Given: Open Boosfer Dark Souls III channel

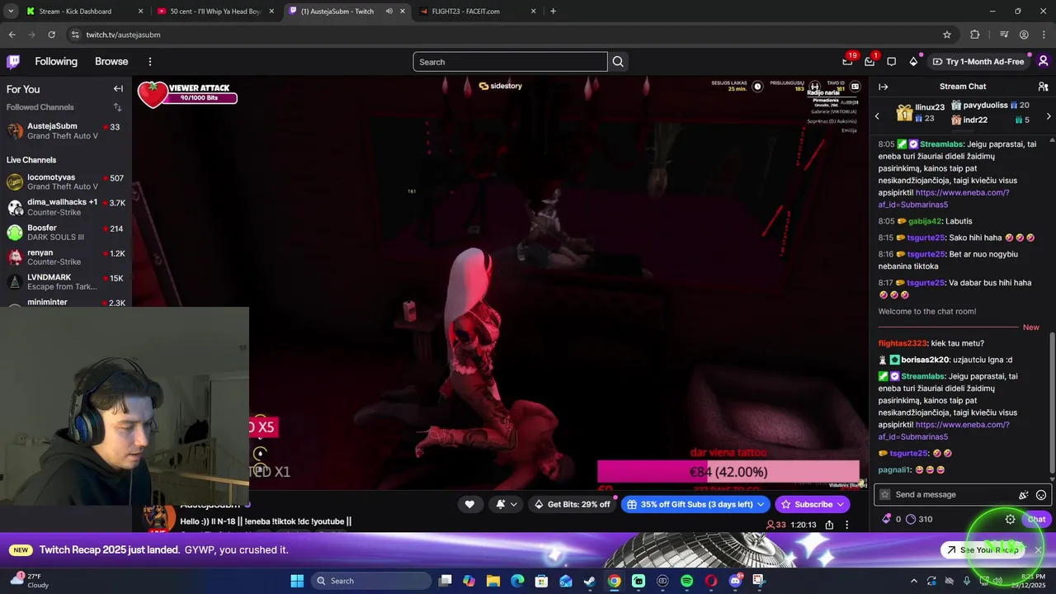Looking at the screenshot, I should coord(65,232).
